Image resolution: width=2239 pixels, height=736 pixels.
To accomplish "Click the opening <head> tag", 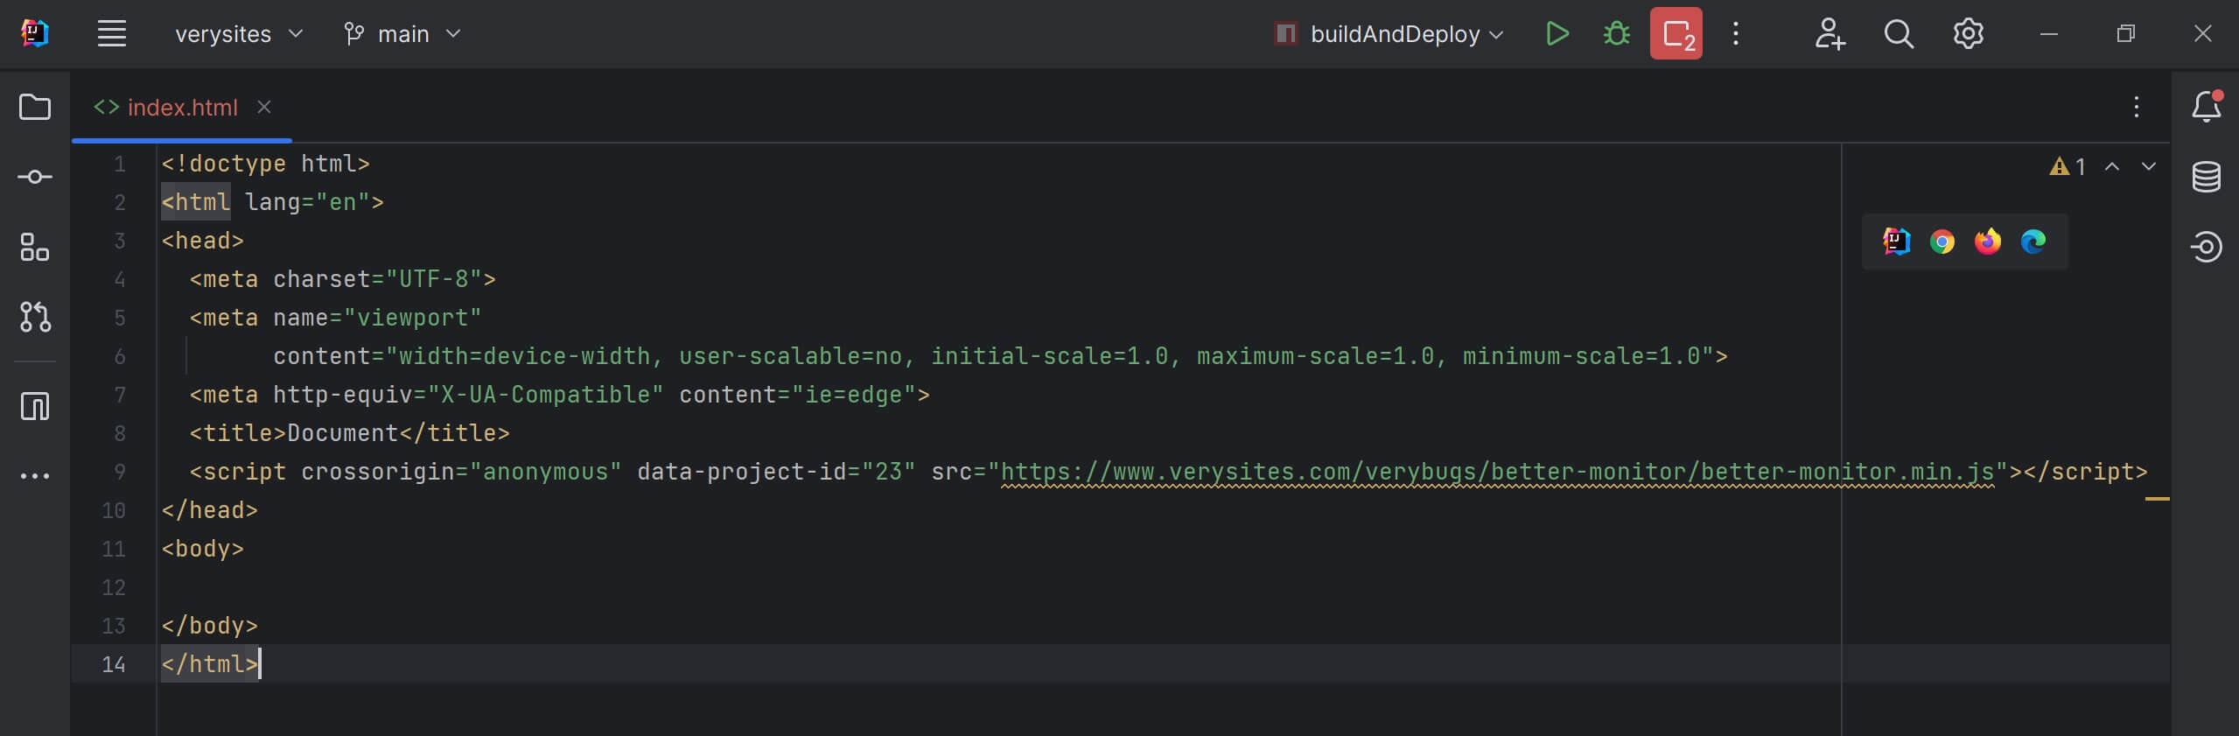I will [x=203, y=241].
